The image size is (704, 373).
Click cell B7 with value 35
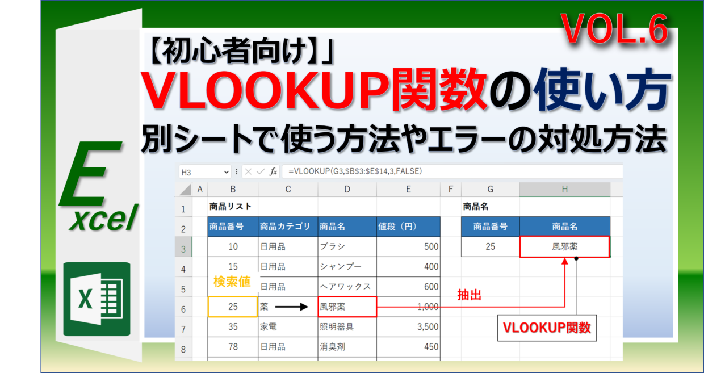tap(233, 327)
